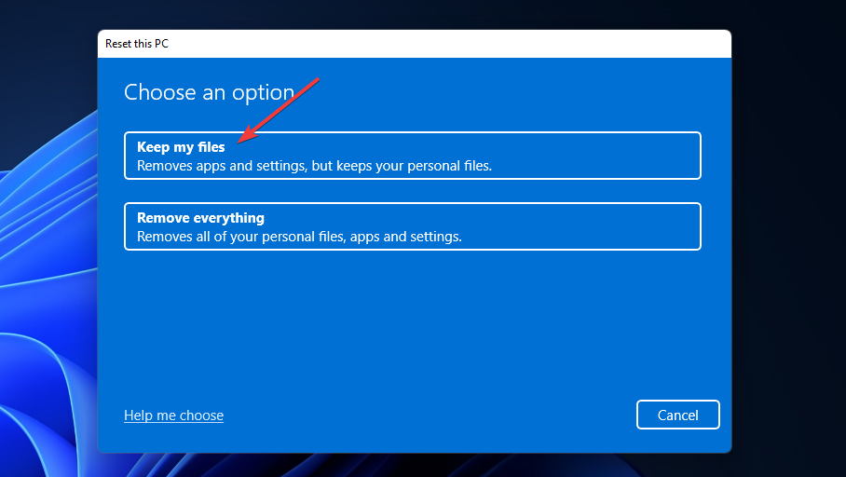Click text 'Removes all of your personal files, apps and settings.'

coord(299,237)
